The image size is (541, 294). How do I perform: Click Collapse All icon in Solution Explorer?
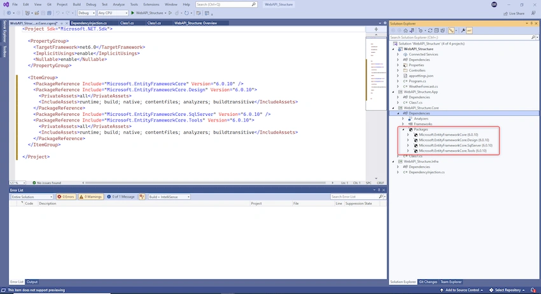pyautogui.click(x=436, y=31)
